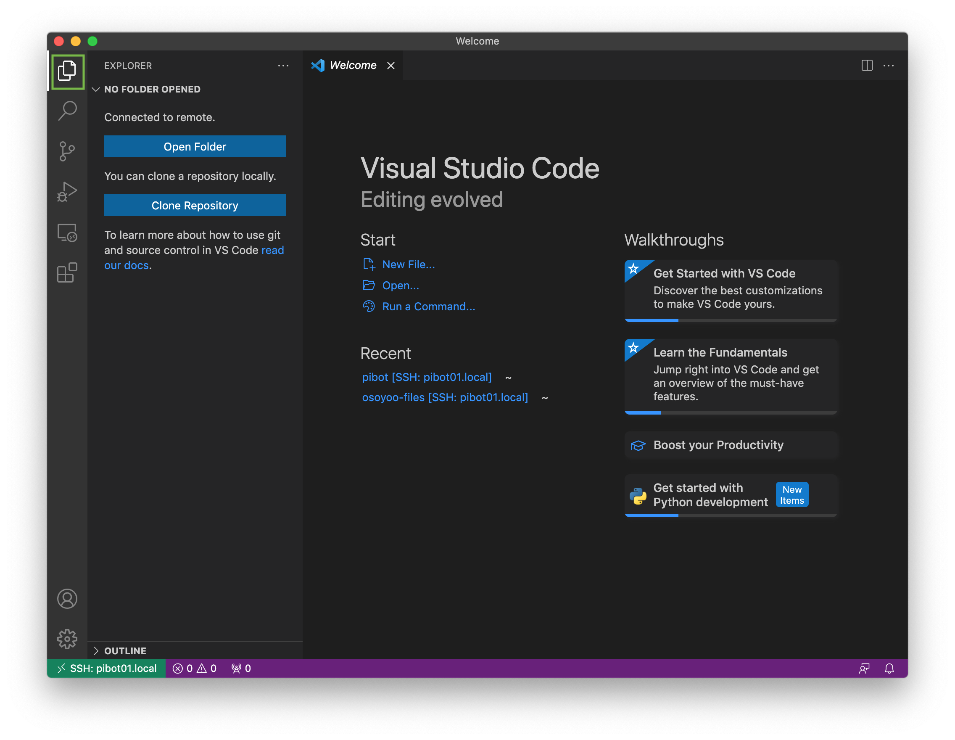Click the 'Connected to remote.' text
This screenshot has height=740, width=955.
[x=160, y=117]
